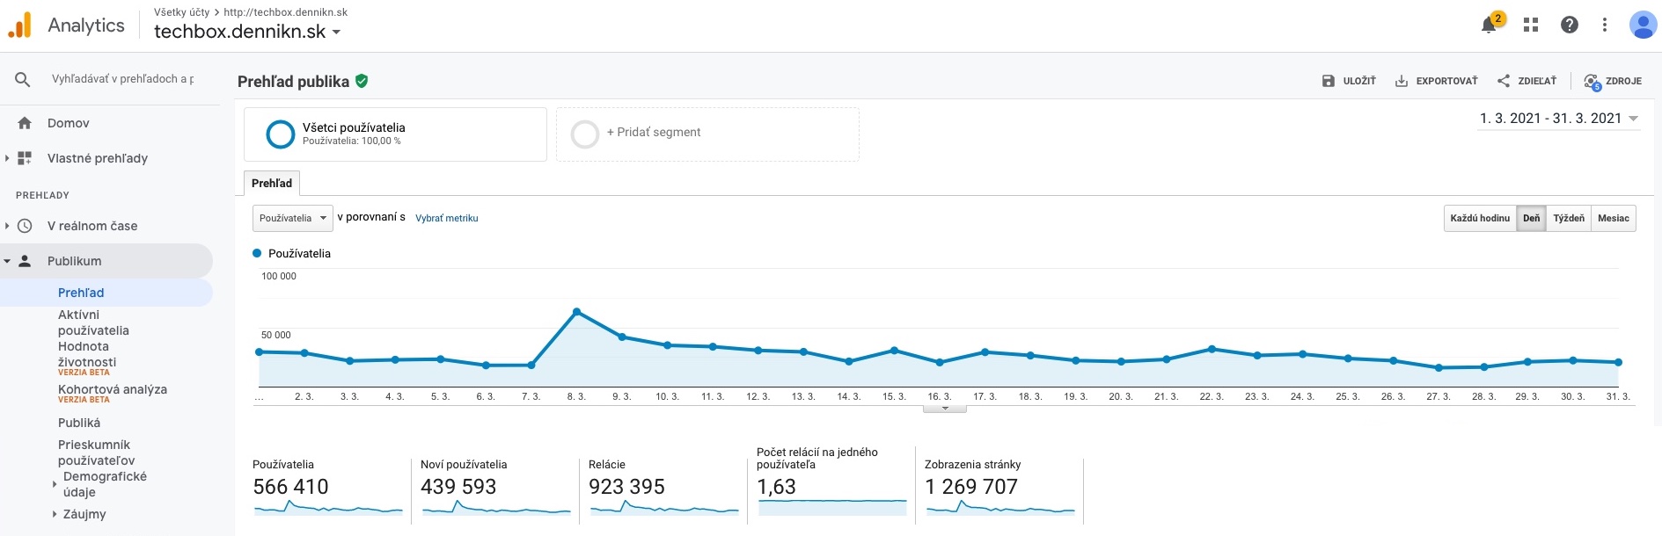Viewport: 1662px width, 536px height.
Task: Click the 8. 3. peak data point
Action: pyautogui.click(x=576, y=312)
